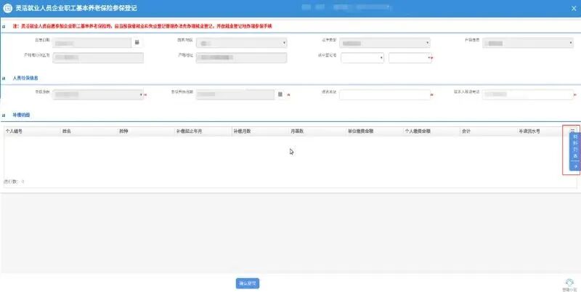Click the 户籍地行政区划 field

pyautogui.click(x=98, y=58)
